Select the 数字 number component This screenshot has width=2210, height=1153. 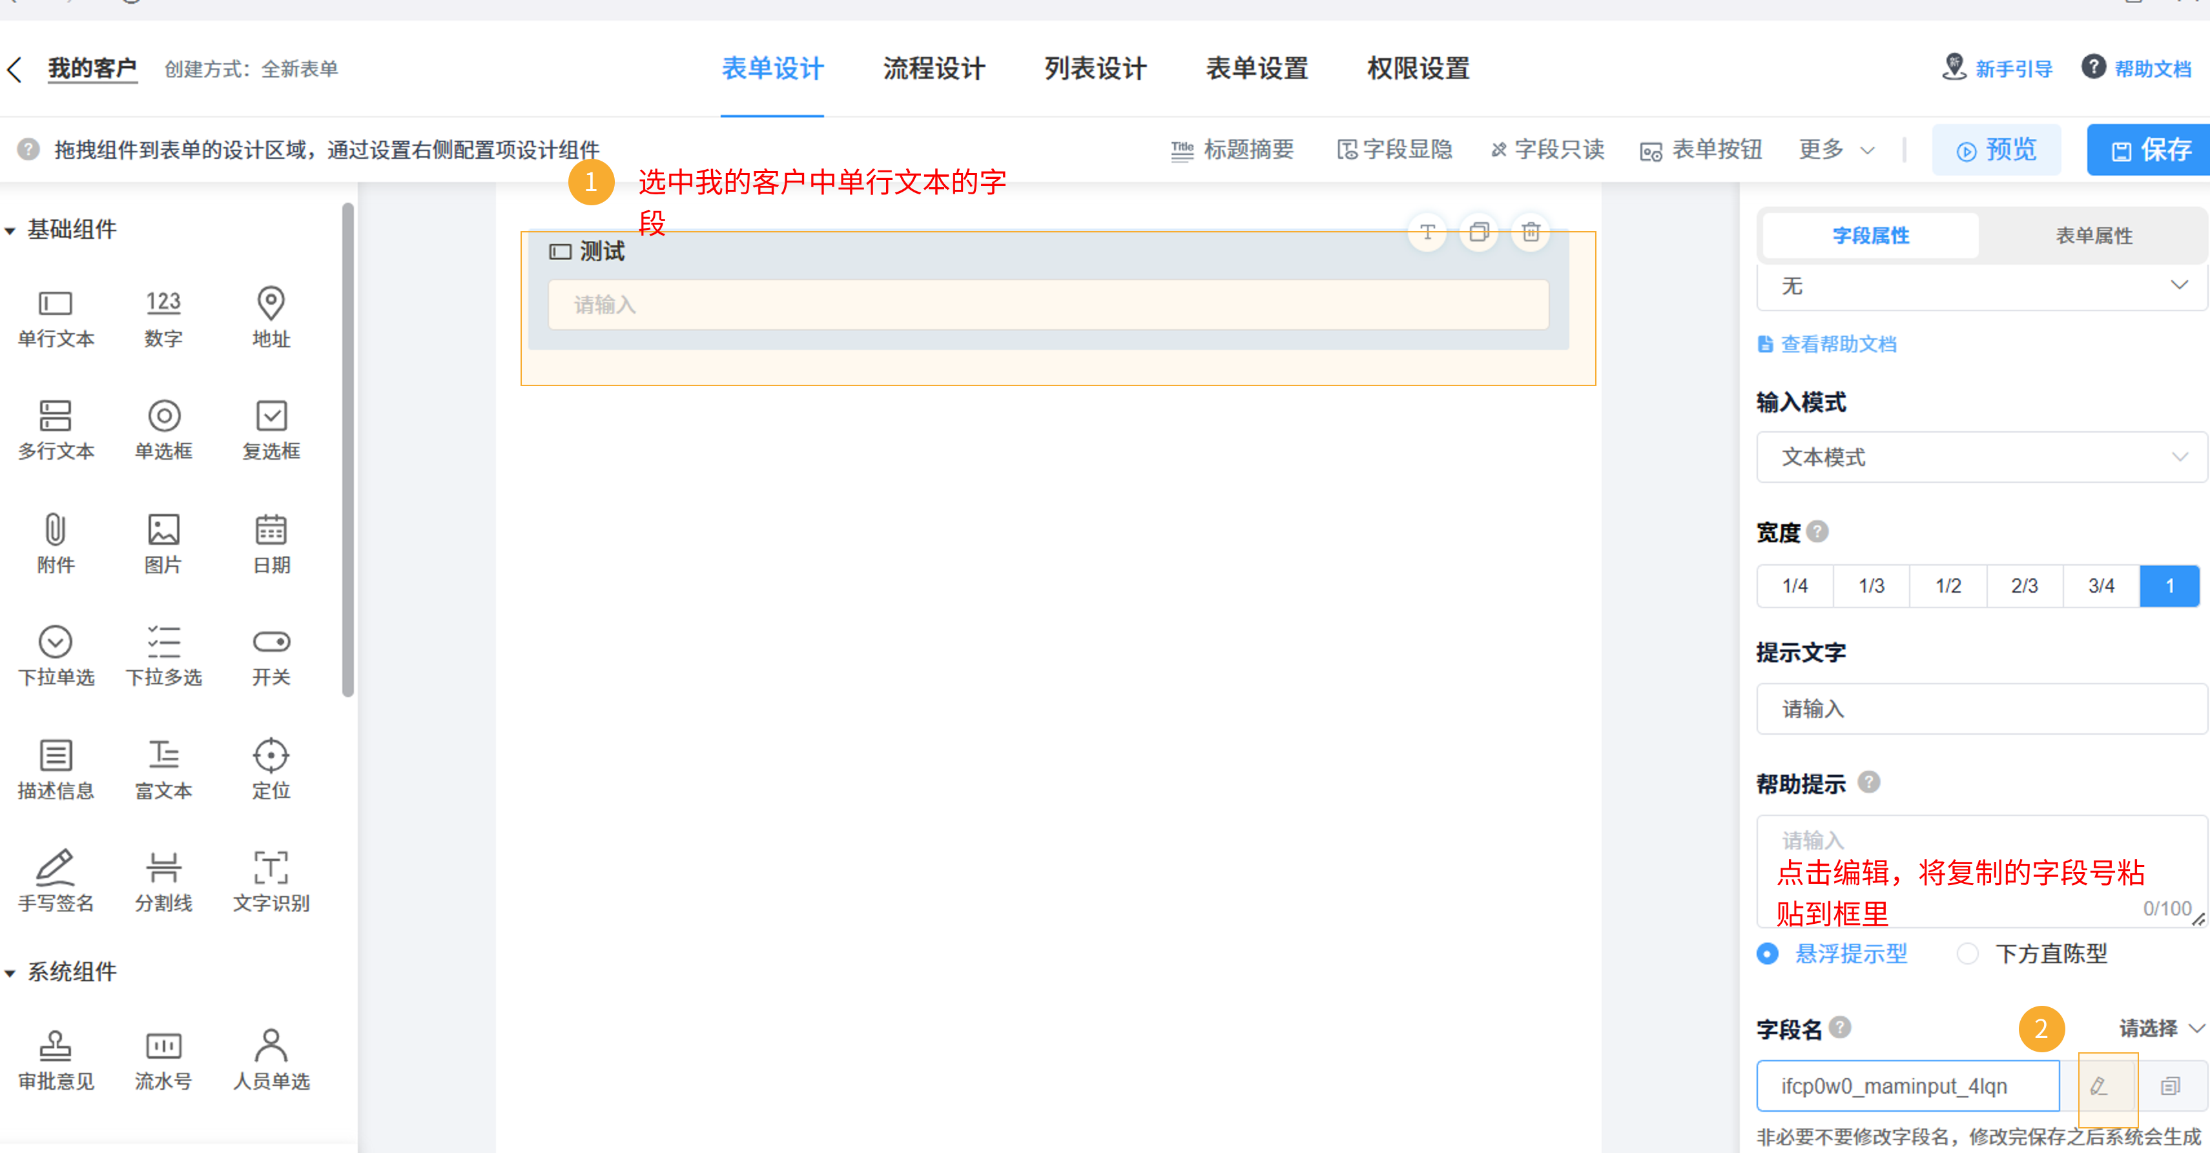(x=163, y=318)
